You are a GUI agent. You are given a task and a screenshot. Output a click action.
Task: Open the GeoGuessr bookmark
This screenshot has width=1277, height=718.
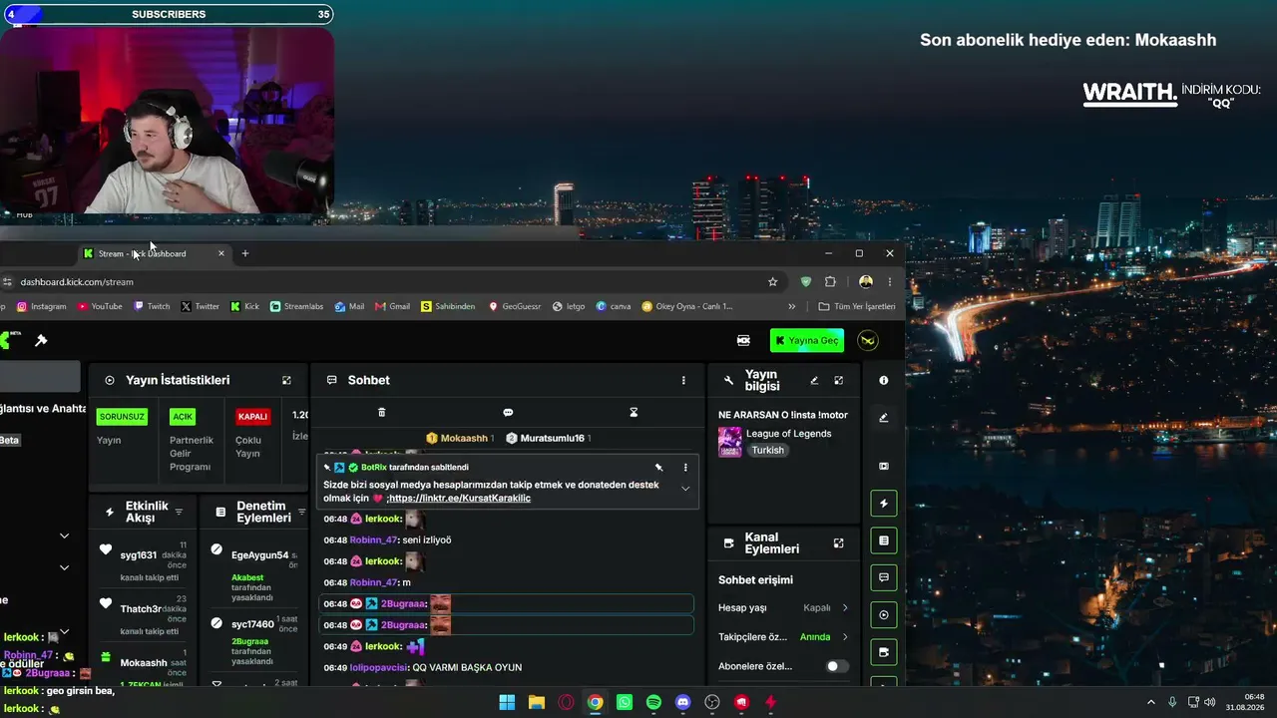pyautogui.click(x=515, y=307)
